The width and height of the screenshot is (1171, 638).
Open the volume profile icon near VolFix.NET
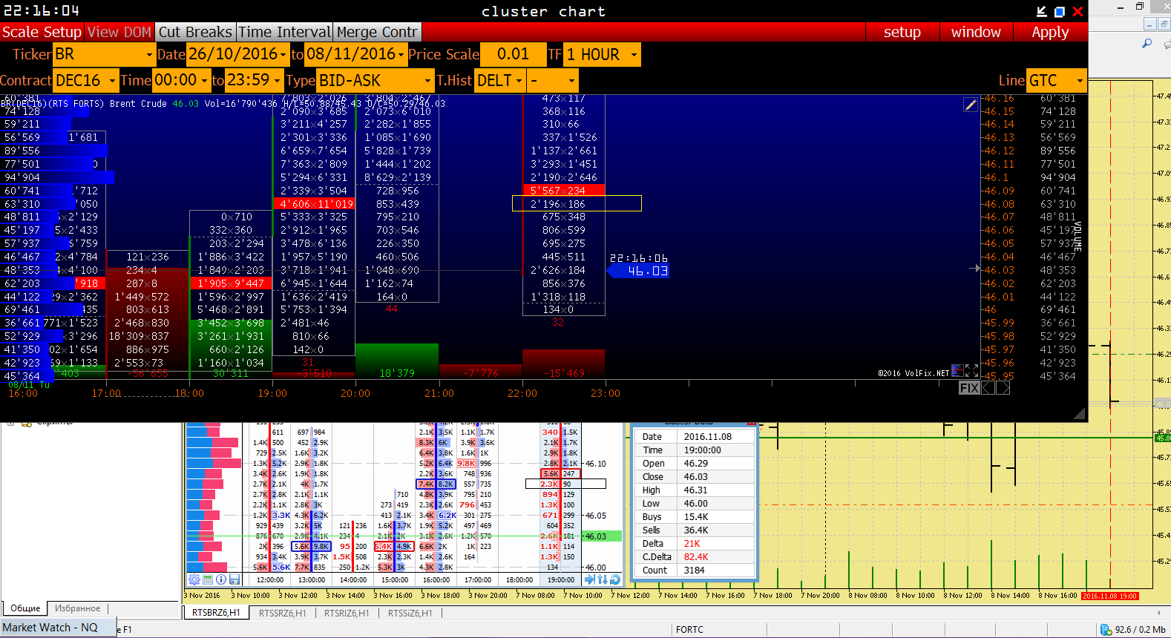click(957, 370)
